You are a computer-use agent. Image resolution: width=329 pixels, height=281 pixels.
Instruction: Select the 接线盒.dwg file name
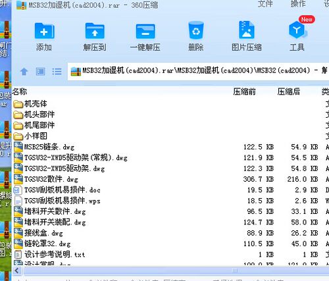click(43, 233)
